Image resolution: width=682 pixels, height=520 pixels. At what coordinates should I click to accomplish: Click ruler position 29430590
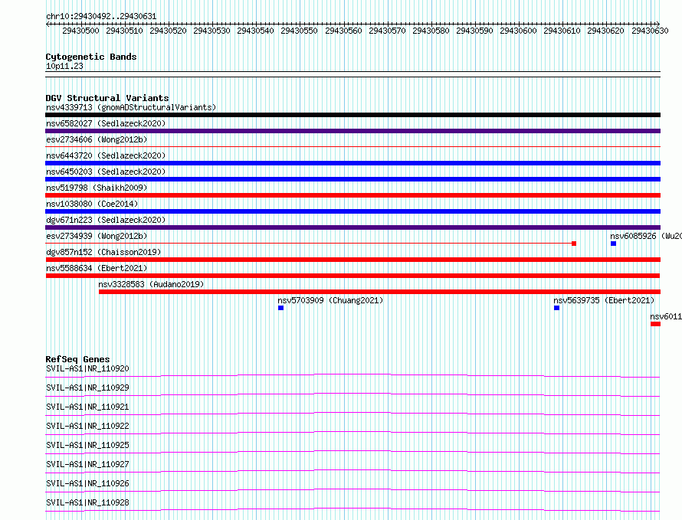click(474, 31)
